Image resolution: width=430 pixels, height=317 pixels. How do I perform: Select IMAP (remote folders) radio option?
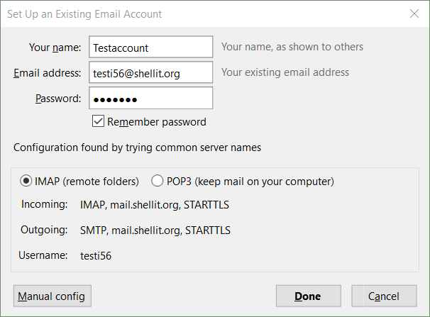tap(26, 181)
